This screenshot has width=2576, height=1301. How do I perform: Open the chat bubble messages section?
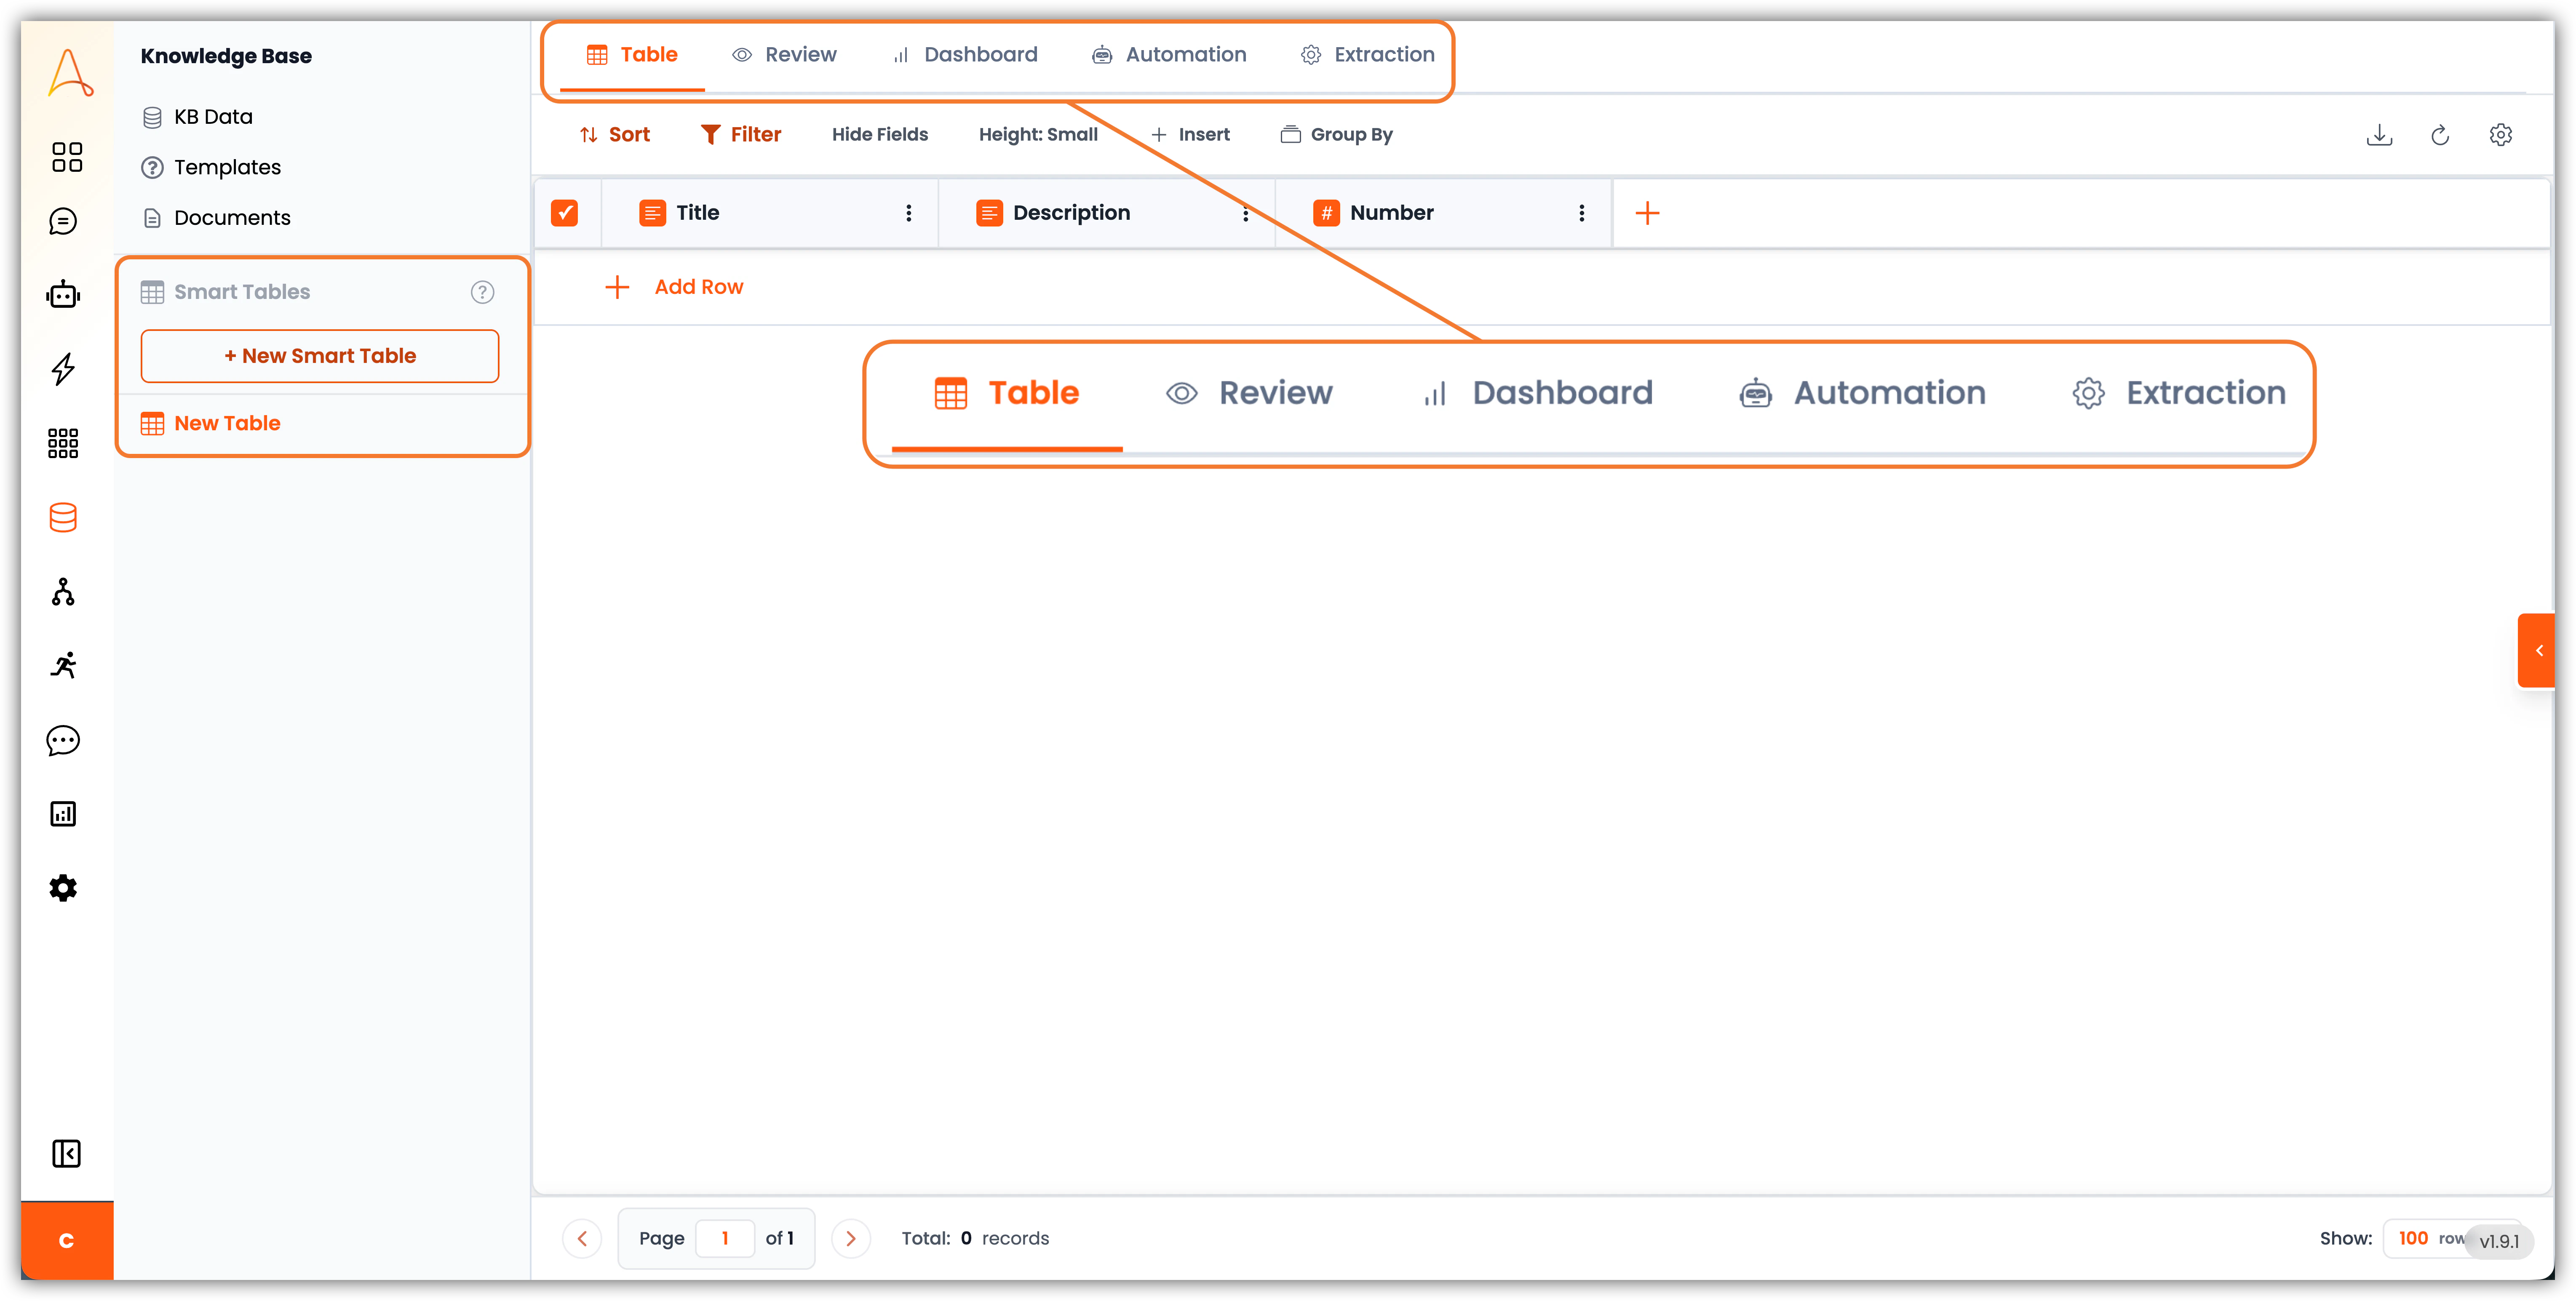[x=63, y=740]
